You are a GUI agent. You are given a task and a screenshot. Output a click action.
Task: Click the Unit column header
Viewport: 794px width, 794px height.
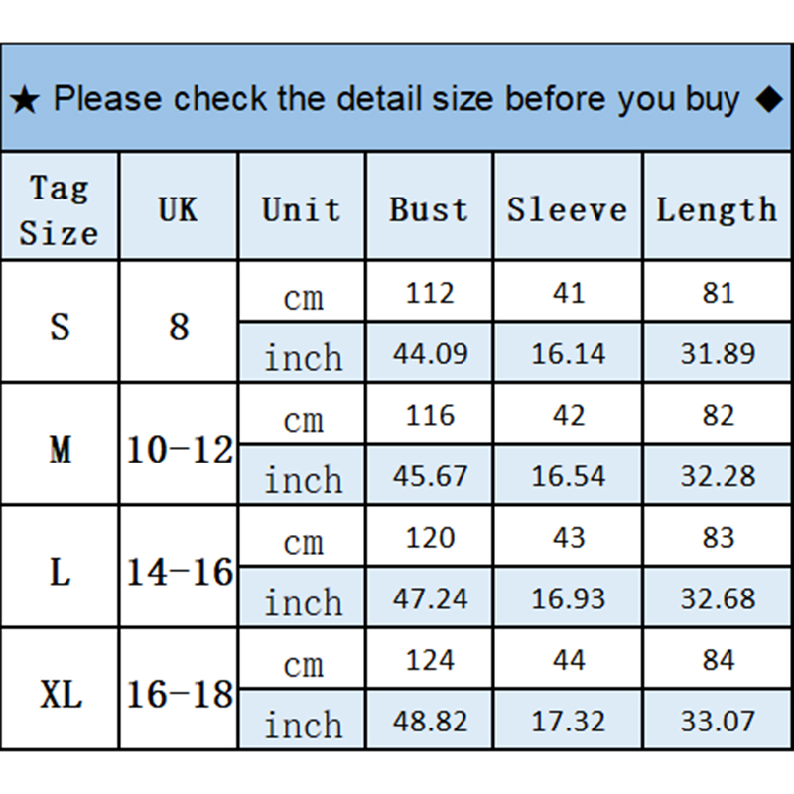(x=302, y=209)
